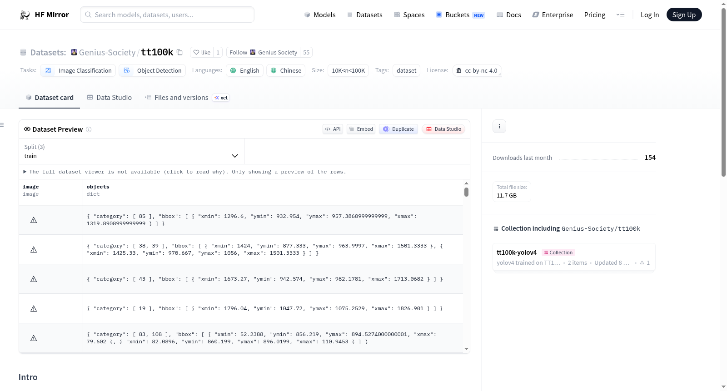
Task: Open the Genius-Society organization link in the title
Action: click(x=107, y=52)
